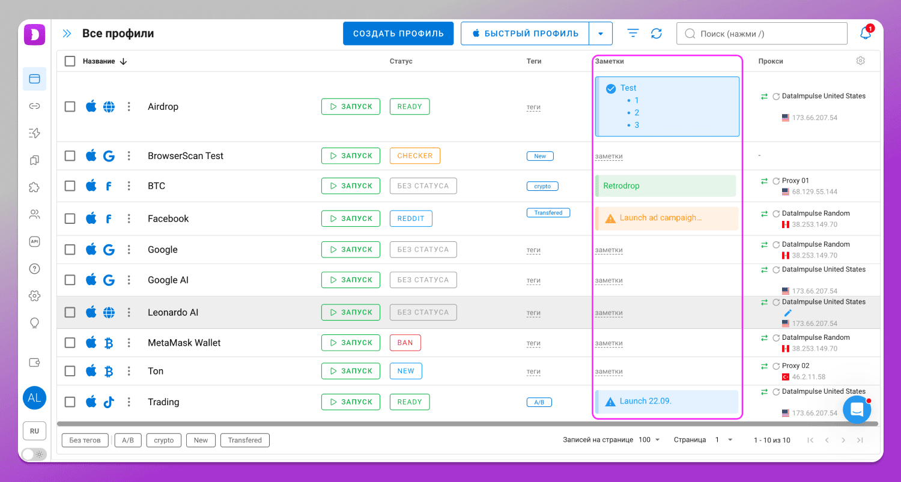
Task: Check the Facebook profile checkbox
Action: (x=70, y=218)
